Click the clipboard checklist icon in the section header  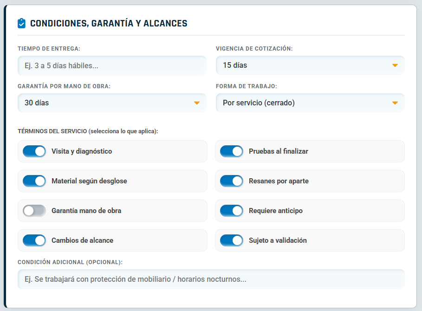click(21, 23)
